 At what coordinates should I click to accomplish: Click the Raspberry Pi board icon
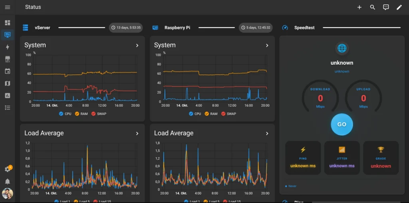pyautogui.click(x=155, y=27)
